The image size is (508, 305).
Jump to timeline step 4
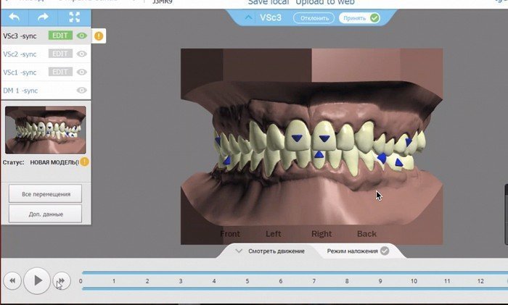(x=214, y=281)
